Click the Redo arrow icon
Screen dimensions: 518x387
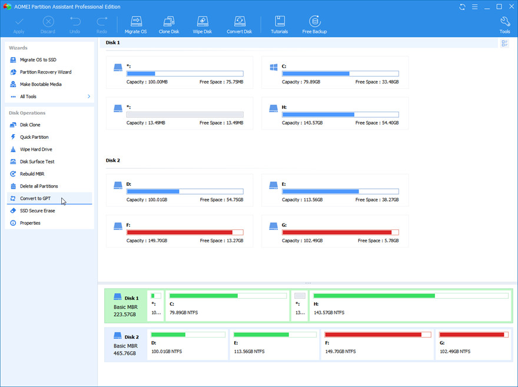coord(102,22)
